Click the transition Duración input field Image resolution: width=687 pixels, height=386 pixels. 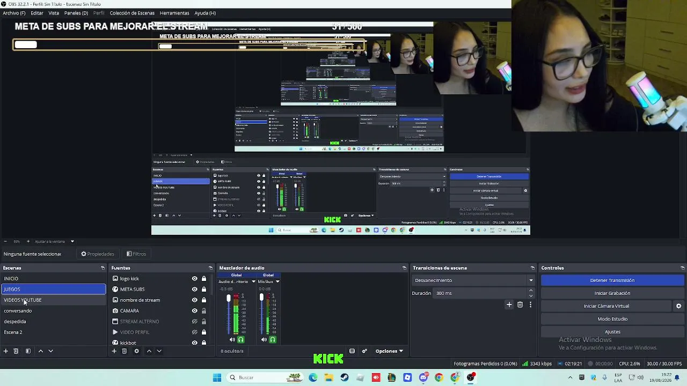coord(480,293)
